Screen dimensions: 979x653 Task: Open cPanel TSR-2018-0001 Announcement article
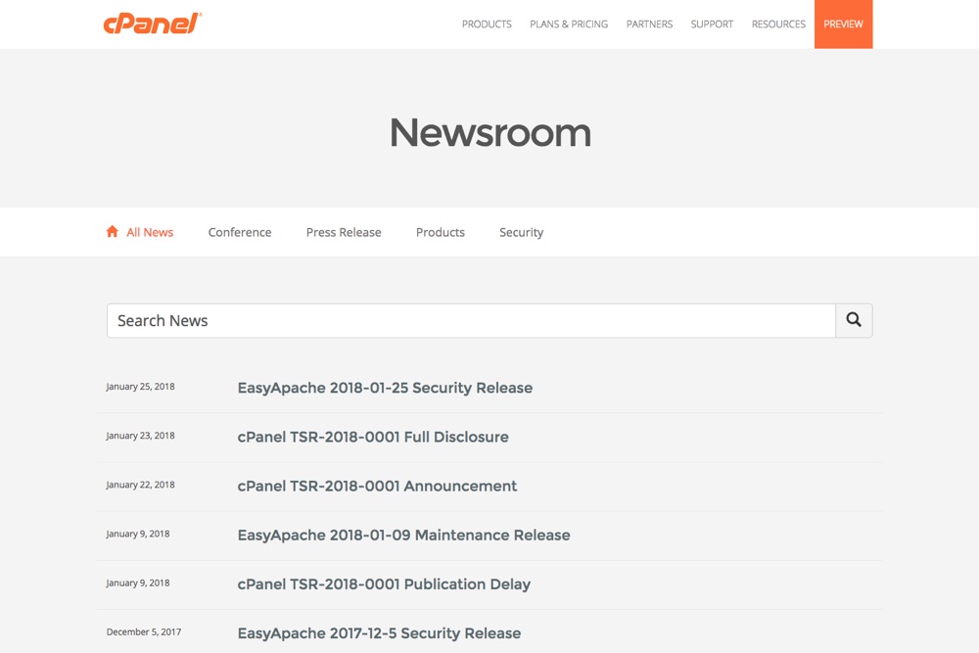pos(377,486)
